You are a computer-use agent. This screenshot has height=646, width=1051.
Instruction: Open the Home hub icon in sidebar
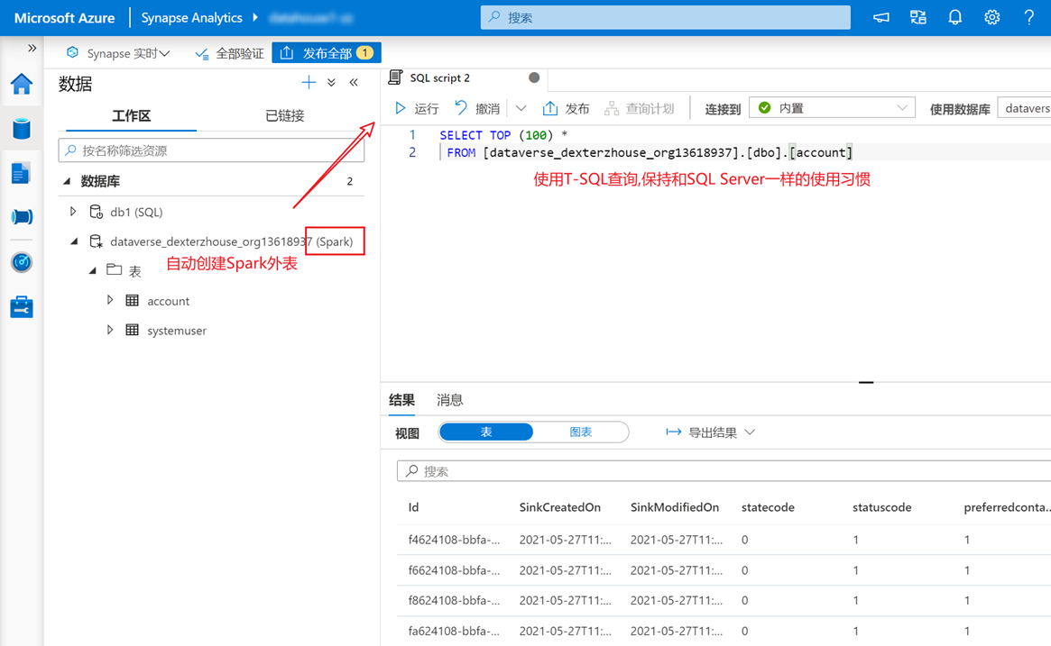(22, 85)
